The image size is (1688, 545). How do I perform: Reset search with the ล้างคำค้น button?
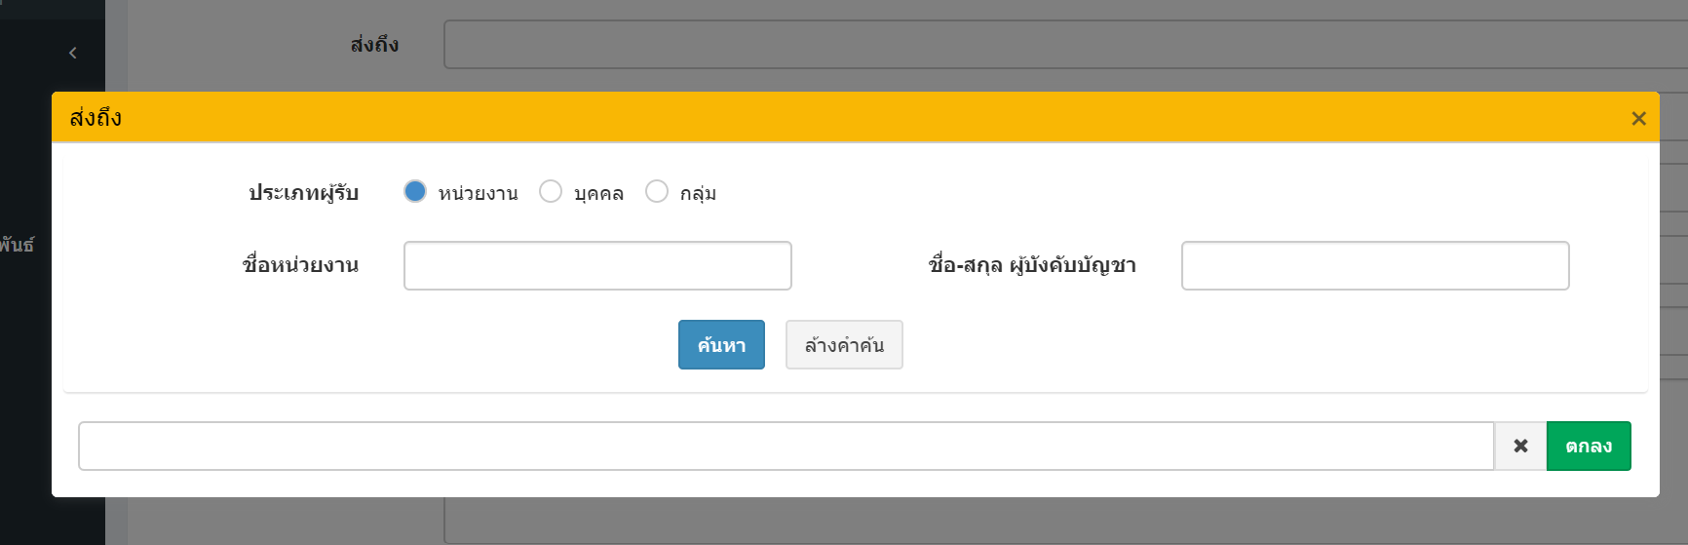click(x=844, y=345)
